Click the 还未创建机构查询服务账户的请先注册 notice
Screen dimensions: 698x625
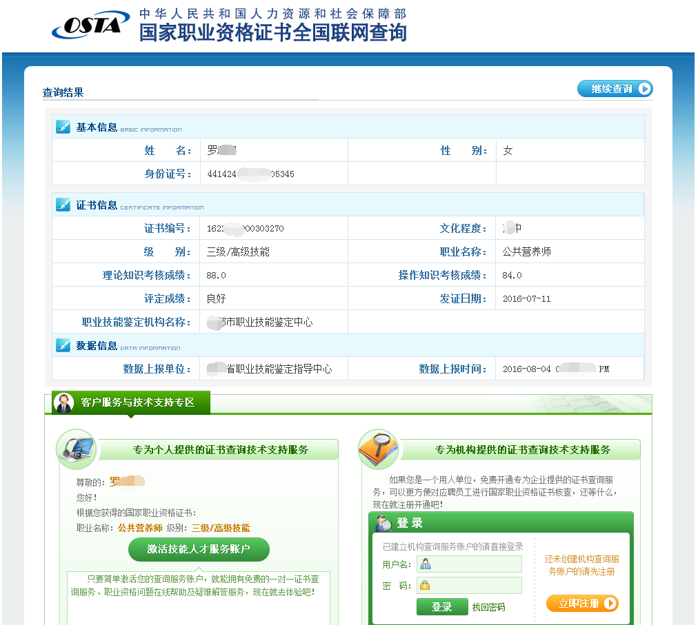coord(582,565)
